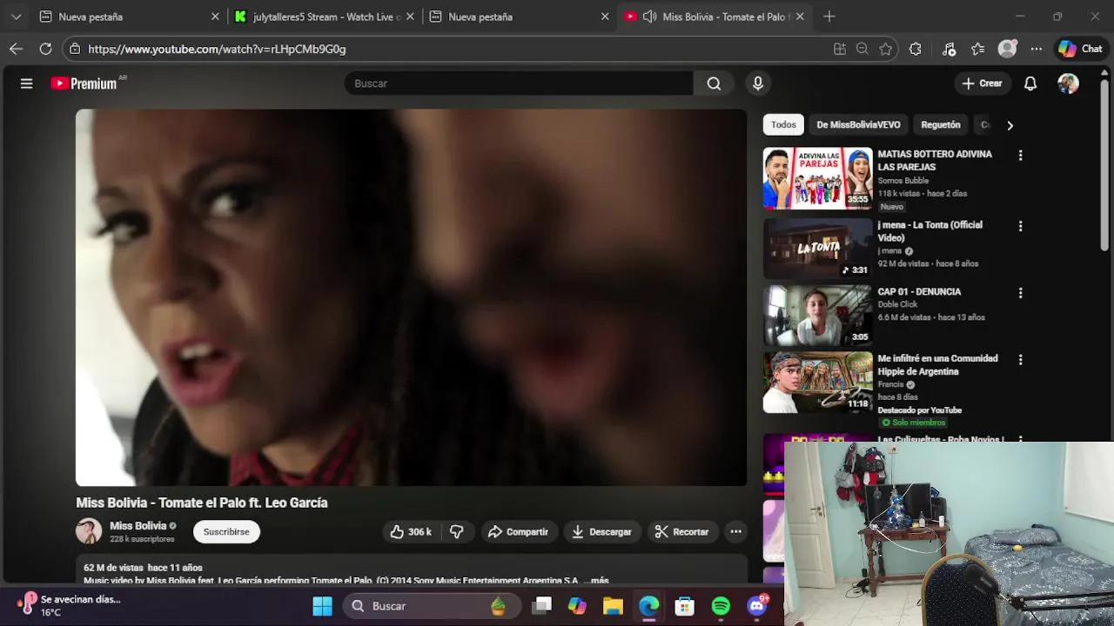Open the YouTube account avatar menu
The width and height of the screenshot is (1114, 626).
click(x=1068, y=83)
